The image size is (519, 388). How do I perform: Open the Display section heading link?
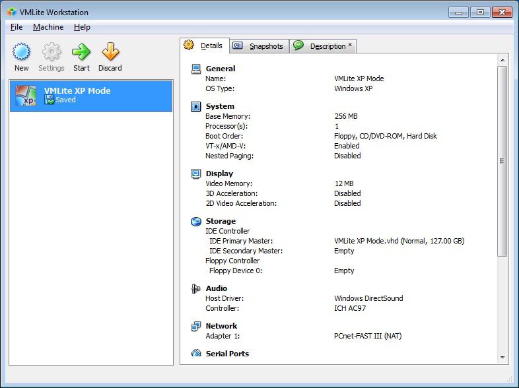[219, 174]
